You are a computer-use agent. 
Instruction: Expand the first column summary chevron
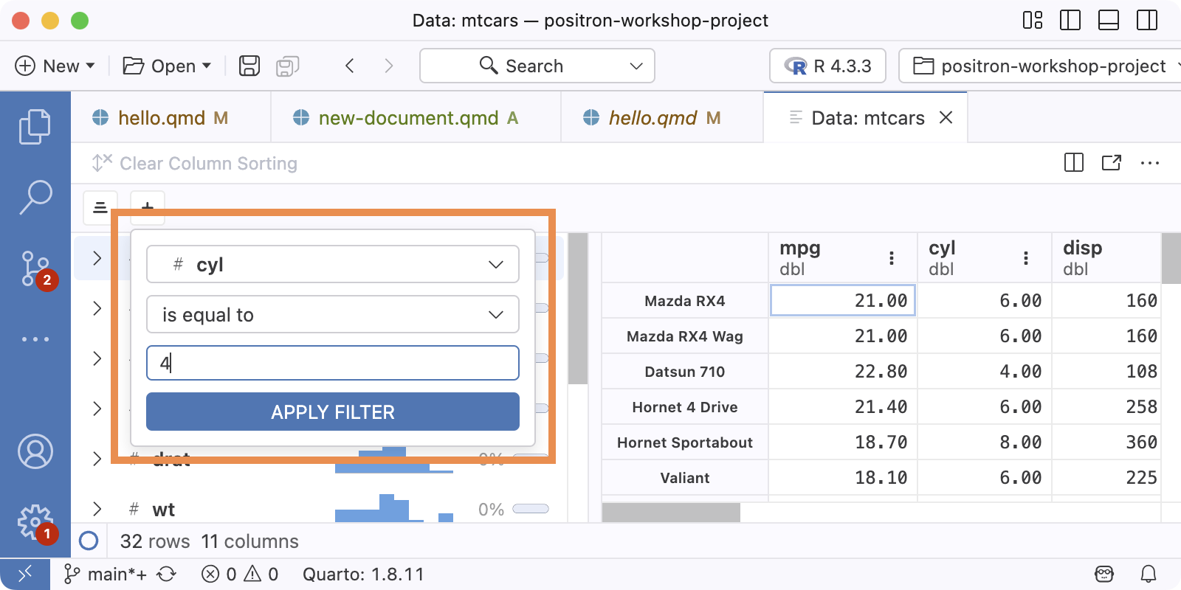pyautogui.click(x=97, y=258)
